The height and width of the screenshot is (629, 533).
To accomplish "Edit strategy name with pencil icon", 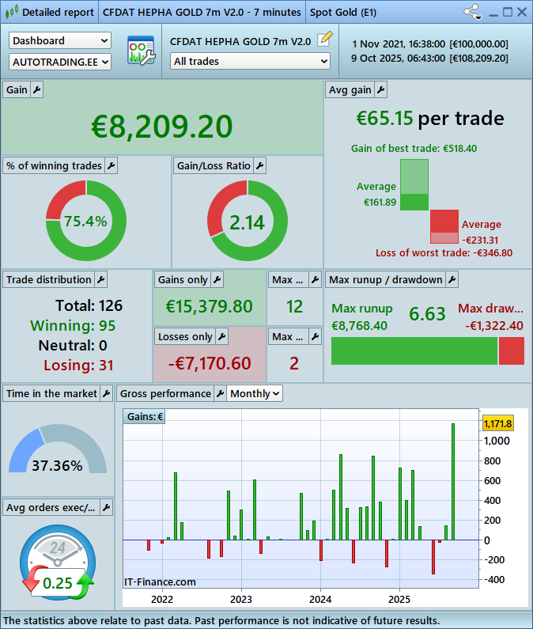I will pos(324,40).
